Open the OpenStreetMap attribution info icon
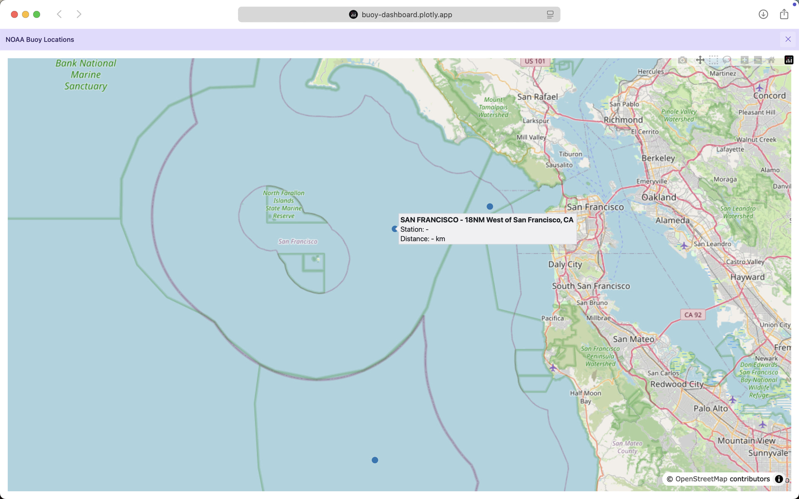This screenshot has width=799, height=499. 779,479
